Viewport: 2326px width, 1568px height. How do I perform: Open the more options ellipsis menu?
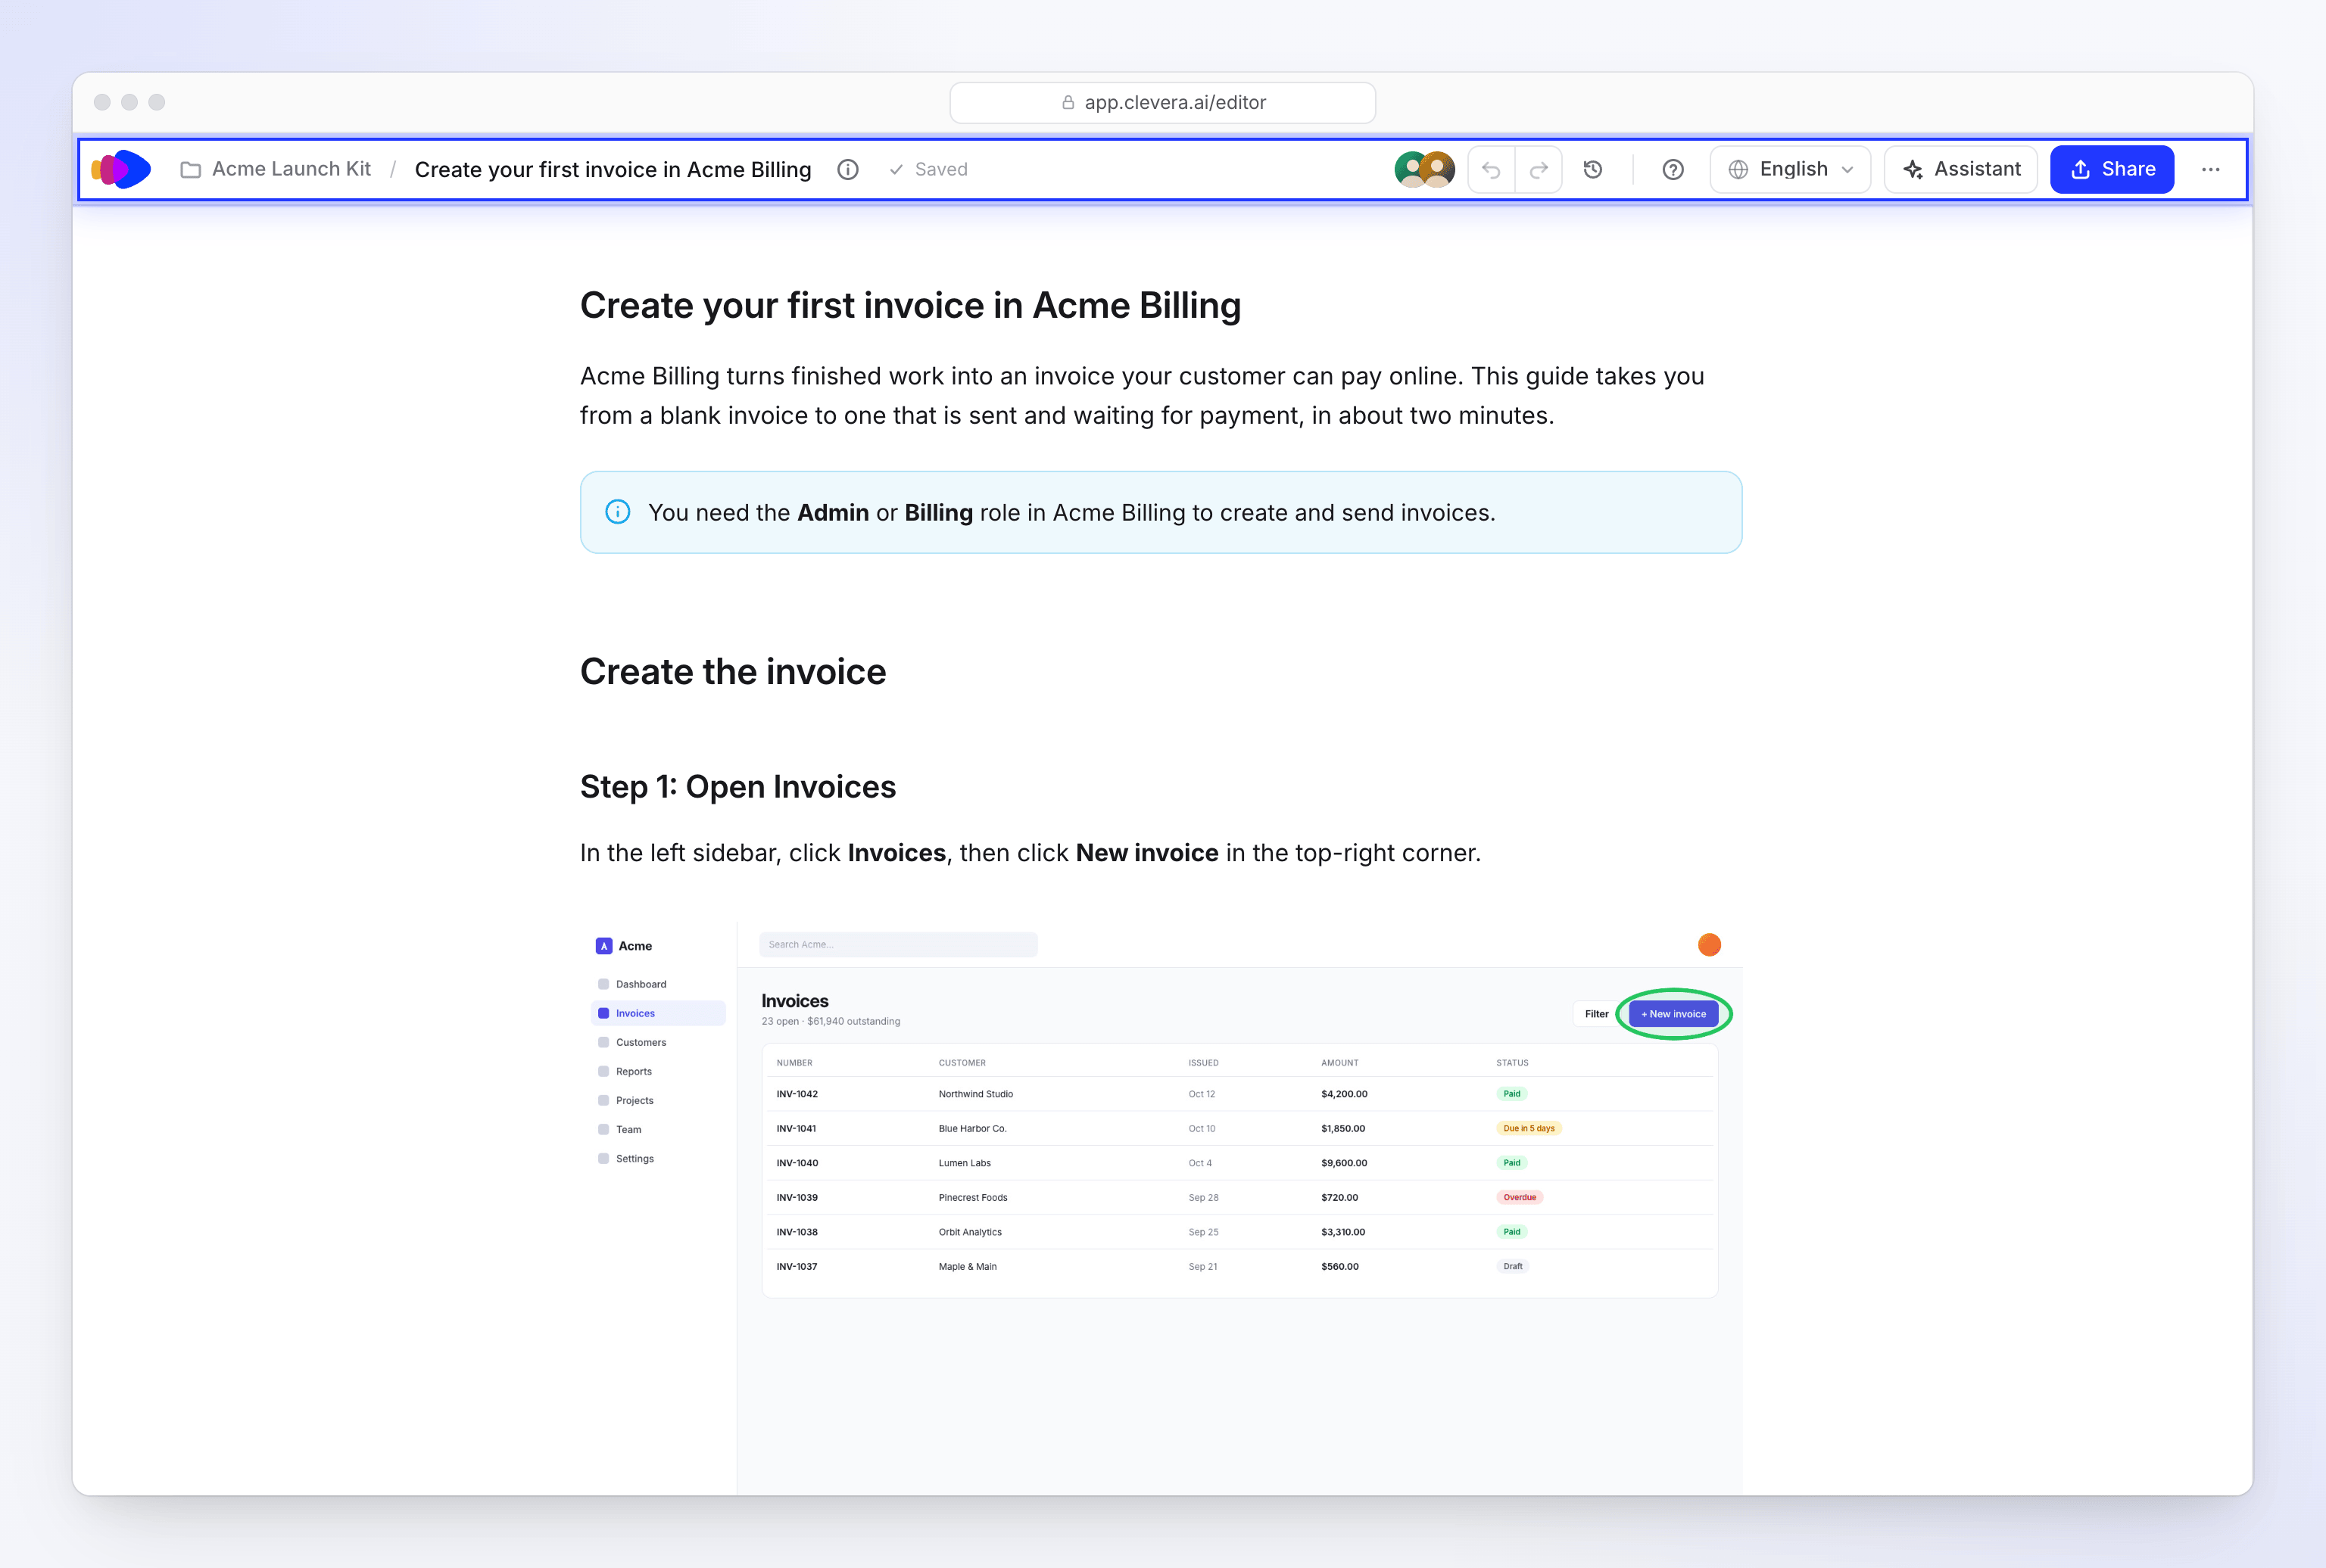click(x=2211, y=169)
